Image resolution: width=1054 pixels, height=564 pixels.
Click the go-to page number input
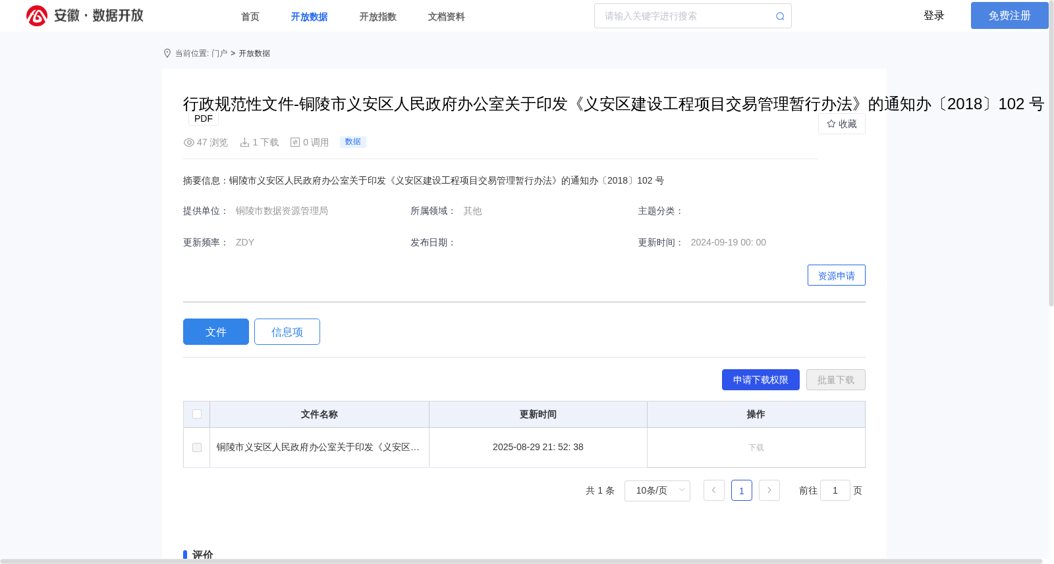tap(835, 490)
